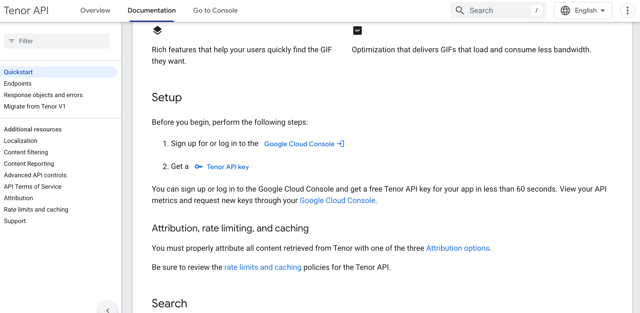
Task: Click the globe language icon
Action: (565, 10)
